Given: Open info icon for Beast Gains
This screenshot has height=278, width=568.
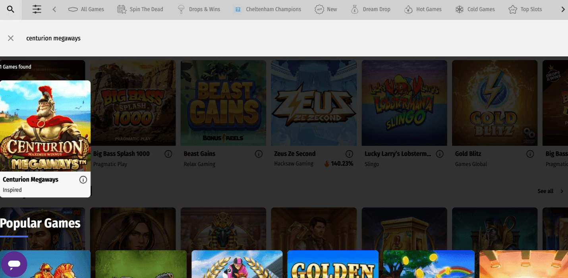Looking at the screenshot, I should tap(259, 154).
